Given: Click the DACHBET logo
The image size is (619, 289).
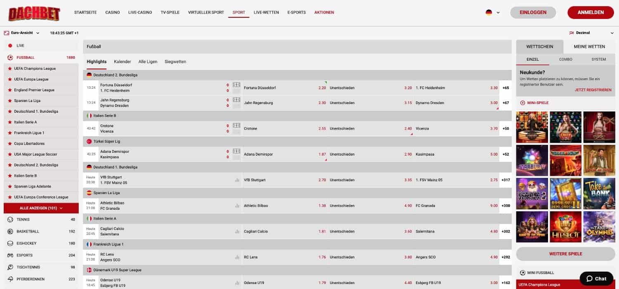Looking at the screenshot, I should (34, 13).
